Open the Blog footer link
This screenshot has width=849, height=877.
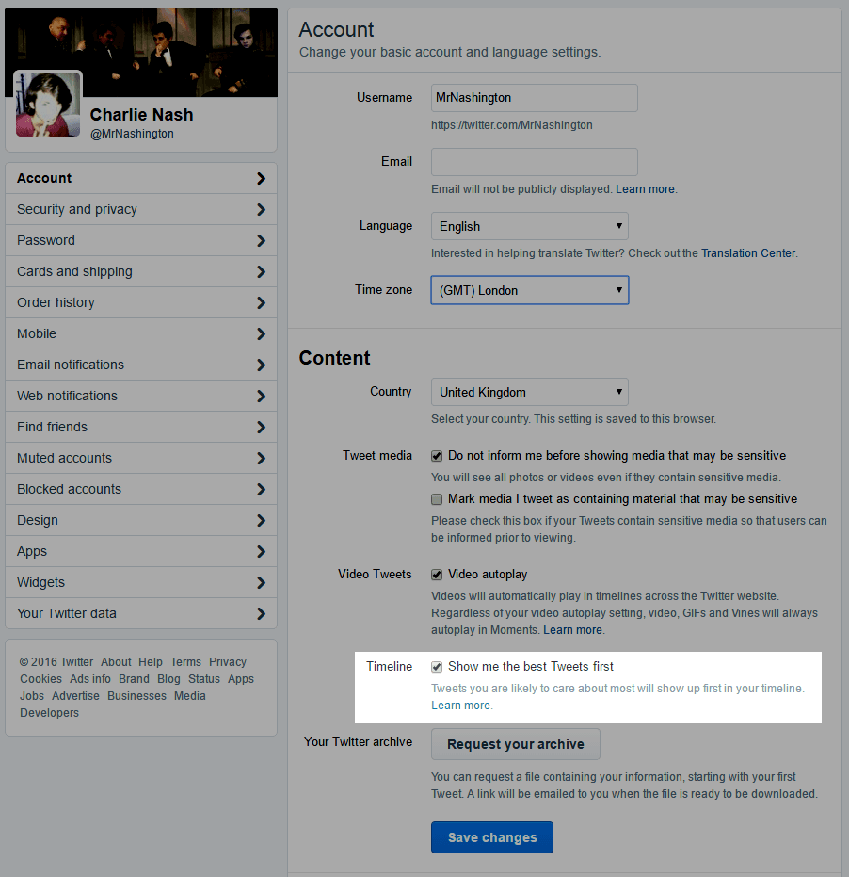(x=168, y=679)
